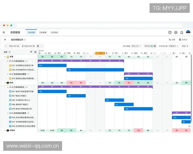Collapse V2.0 支持发放优惠券 (3) group
Viewport: 193px width, 154px height.
(7, 113)
